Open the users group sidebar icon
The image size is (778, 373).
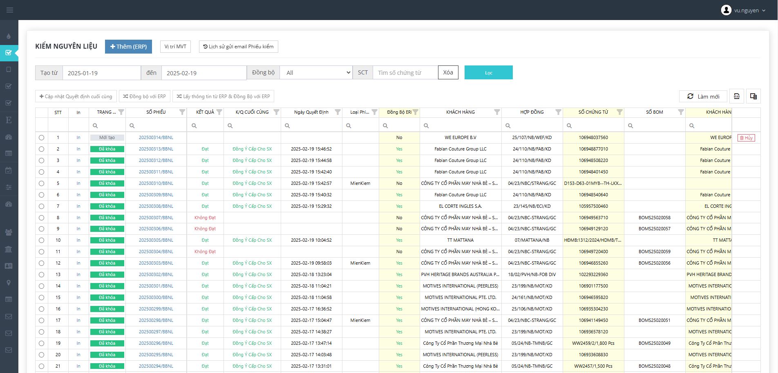[9, 232]
